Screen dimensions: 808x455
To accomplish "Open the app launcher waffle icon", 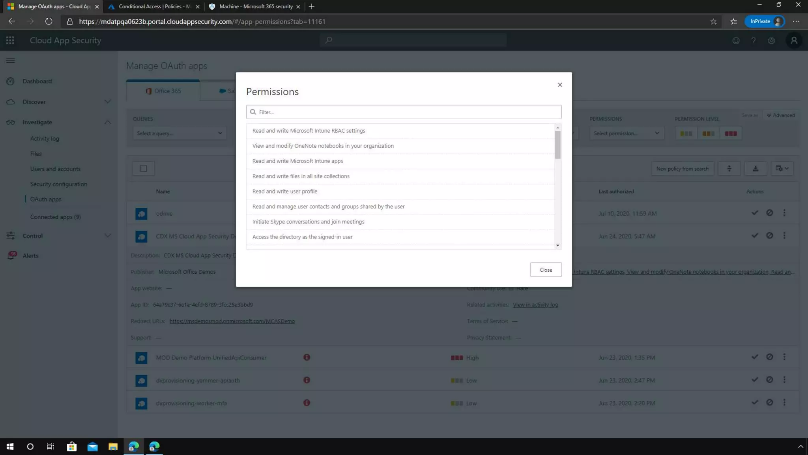I will tap(10, 40).
